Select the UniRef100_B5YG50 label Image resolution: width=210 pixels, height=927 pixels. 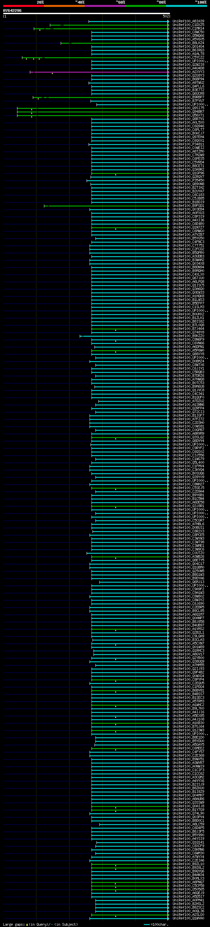click(x=188, y=238)
